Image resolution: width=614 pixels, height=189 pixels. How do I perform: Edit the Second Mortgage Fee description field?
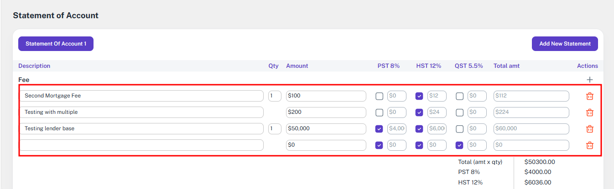(141, 96)
